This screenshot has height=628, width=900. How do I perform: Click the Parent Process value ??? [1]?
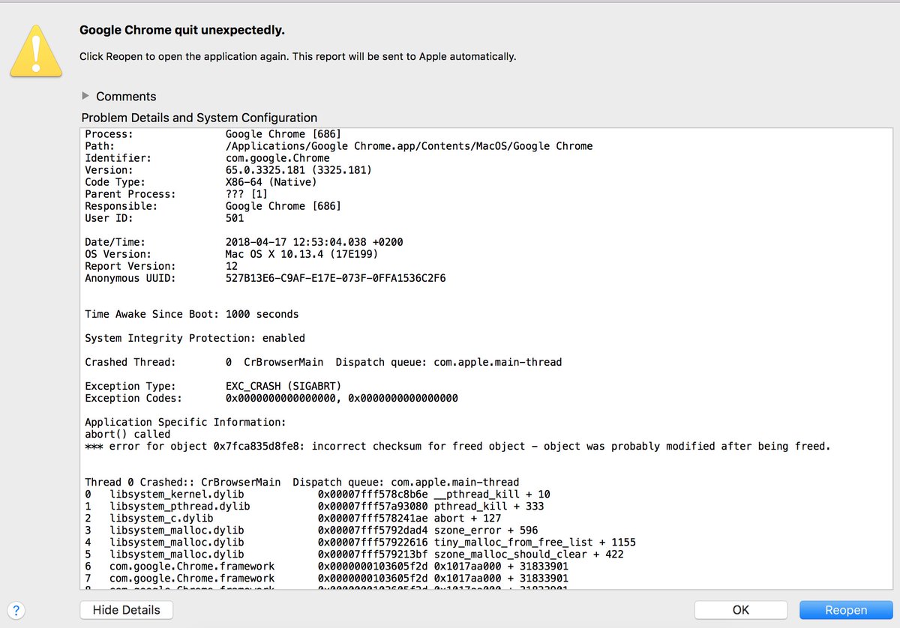(247, 194)
